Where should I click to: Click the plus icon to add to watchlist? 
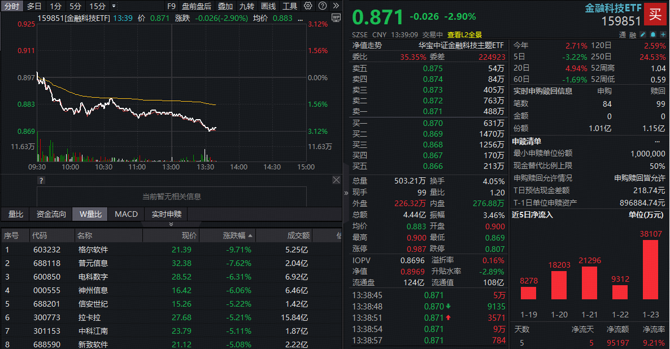[663, 34]
